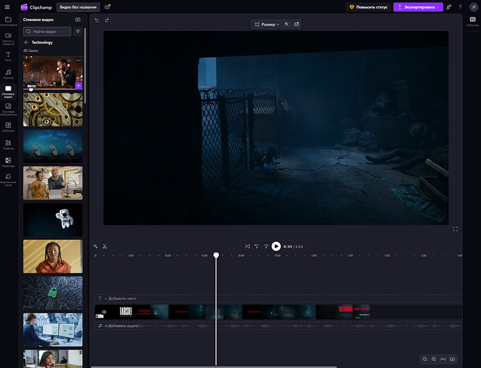Image resolution: width=481 pixels, height=368 pixels.
Task: Click the Повысить статус upgrade button
Action: pyautogui.click(x=369, y=7)
